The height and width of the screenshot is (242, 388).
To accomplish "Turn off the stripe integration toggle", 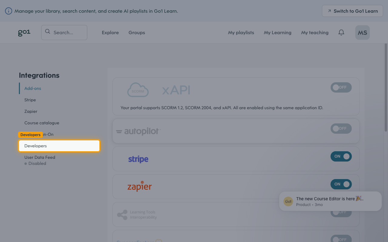I will click(x=341, y=156).
